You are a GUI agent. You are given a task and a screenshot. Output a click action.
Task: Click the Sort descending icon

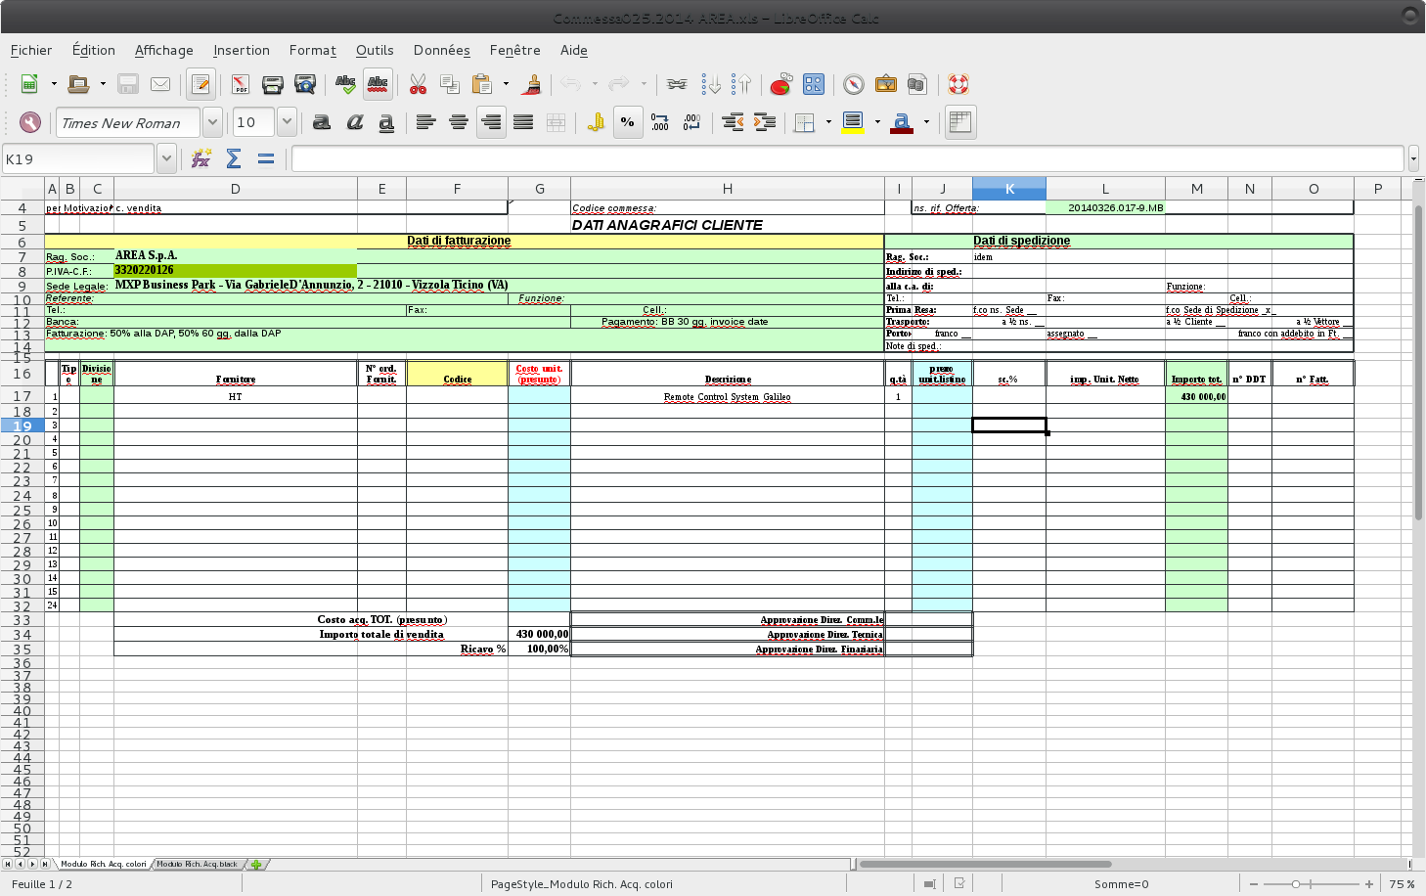click(741, 84)
